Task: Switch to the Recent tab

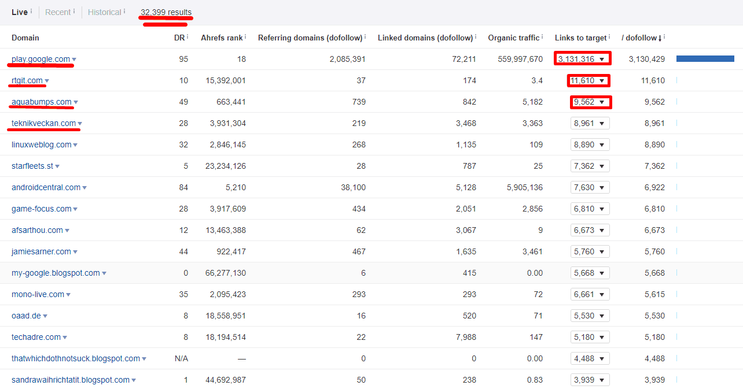Action: [x=58, y=12]
